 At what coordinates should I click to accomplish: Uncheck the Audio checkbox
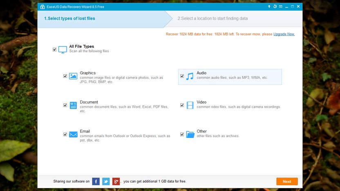tap(182, 76)
